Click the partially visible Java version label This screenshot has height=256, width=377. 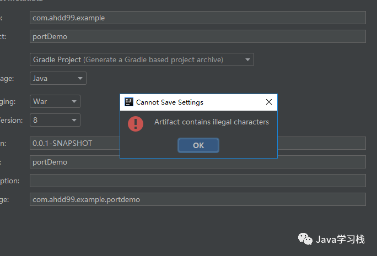click(x=10, y=120)
